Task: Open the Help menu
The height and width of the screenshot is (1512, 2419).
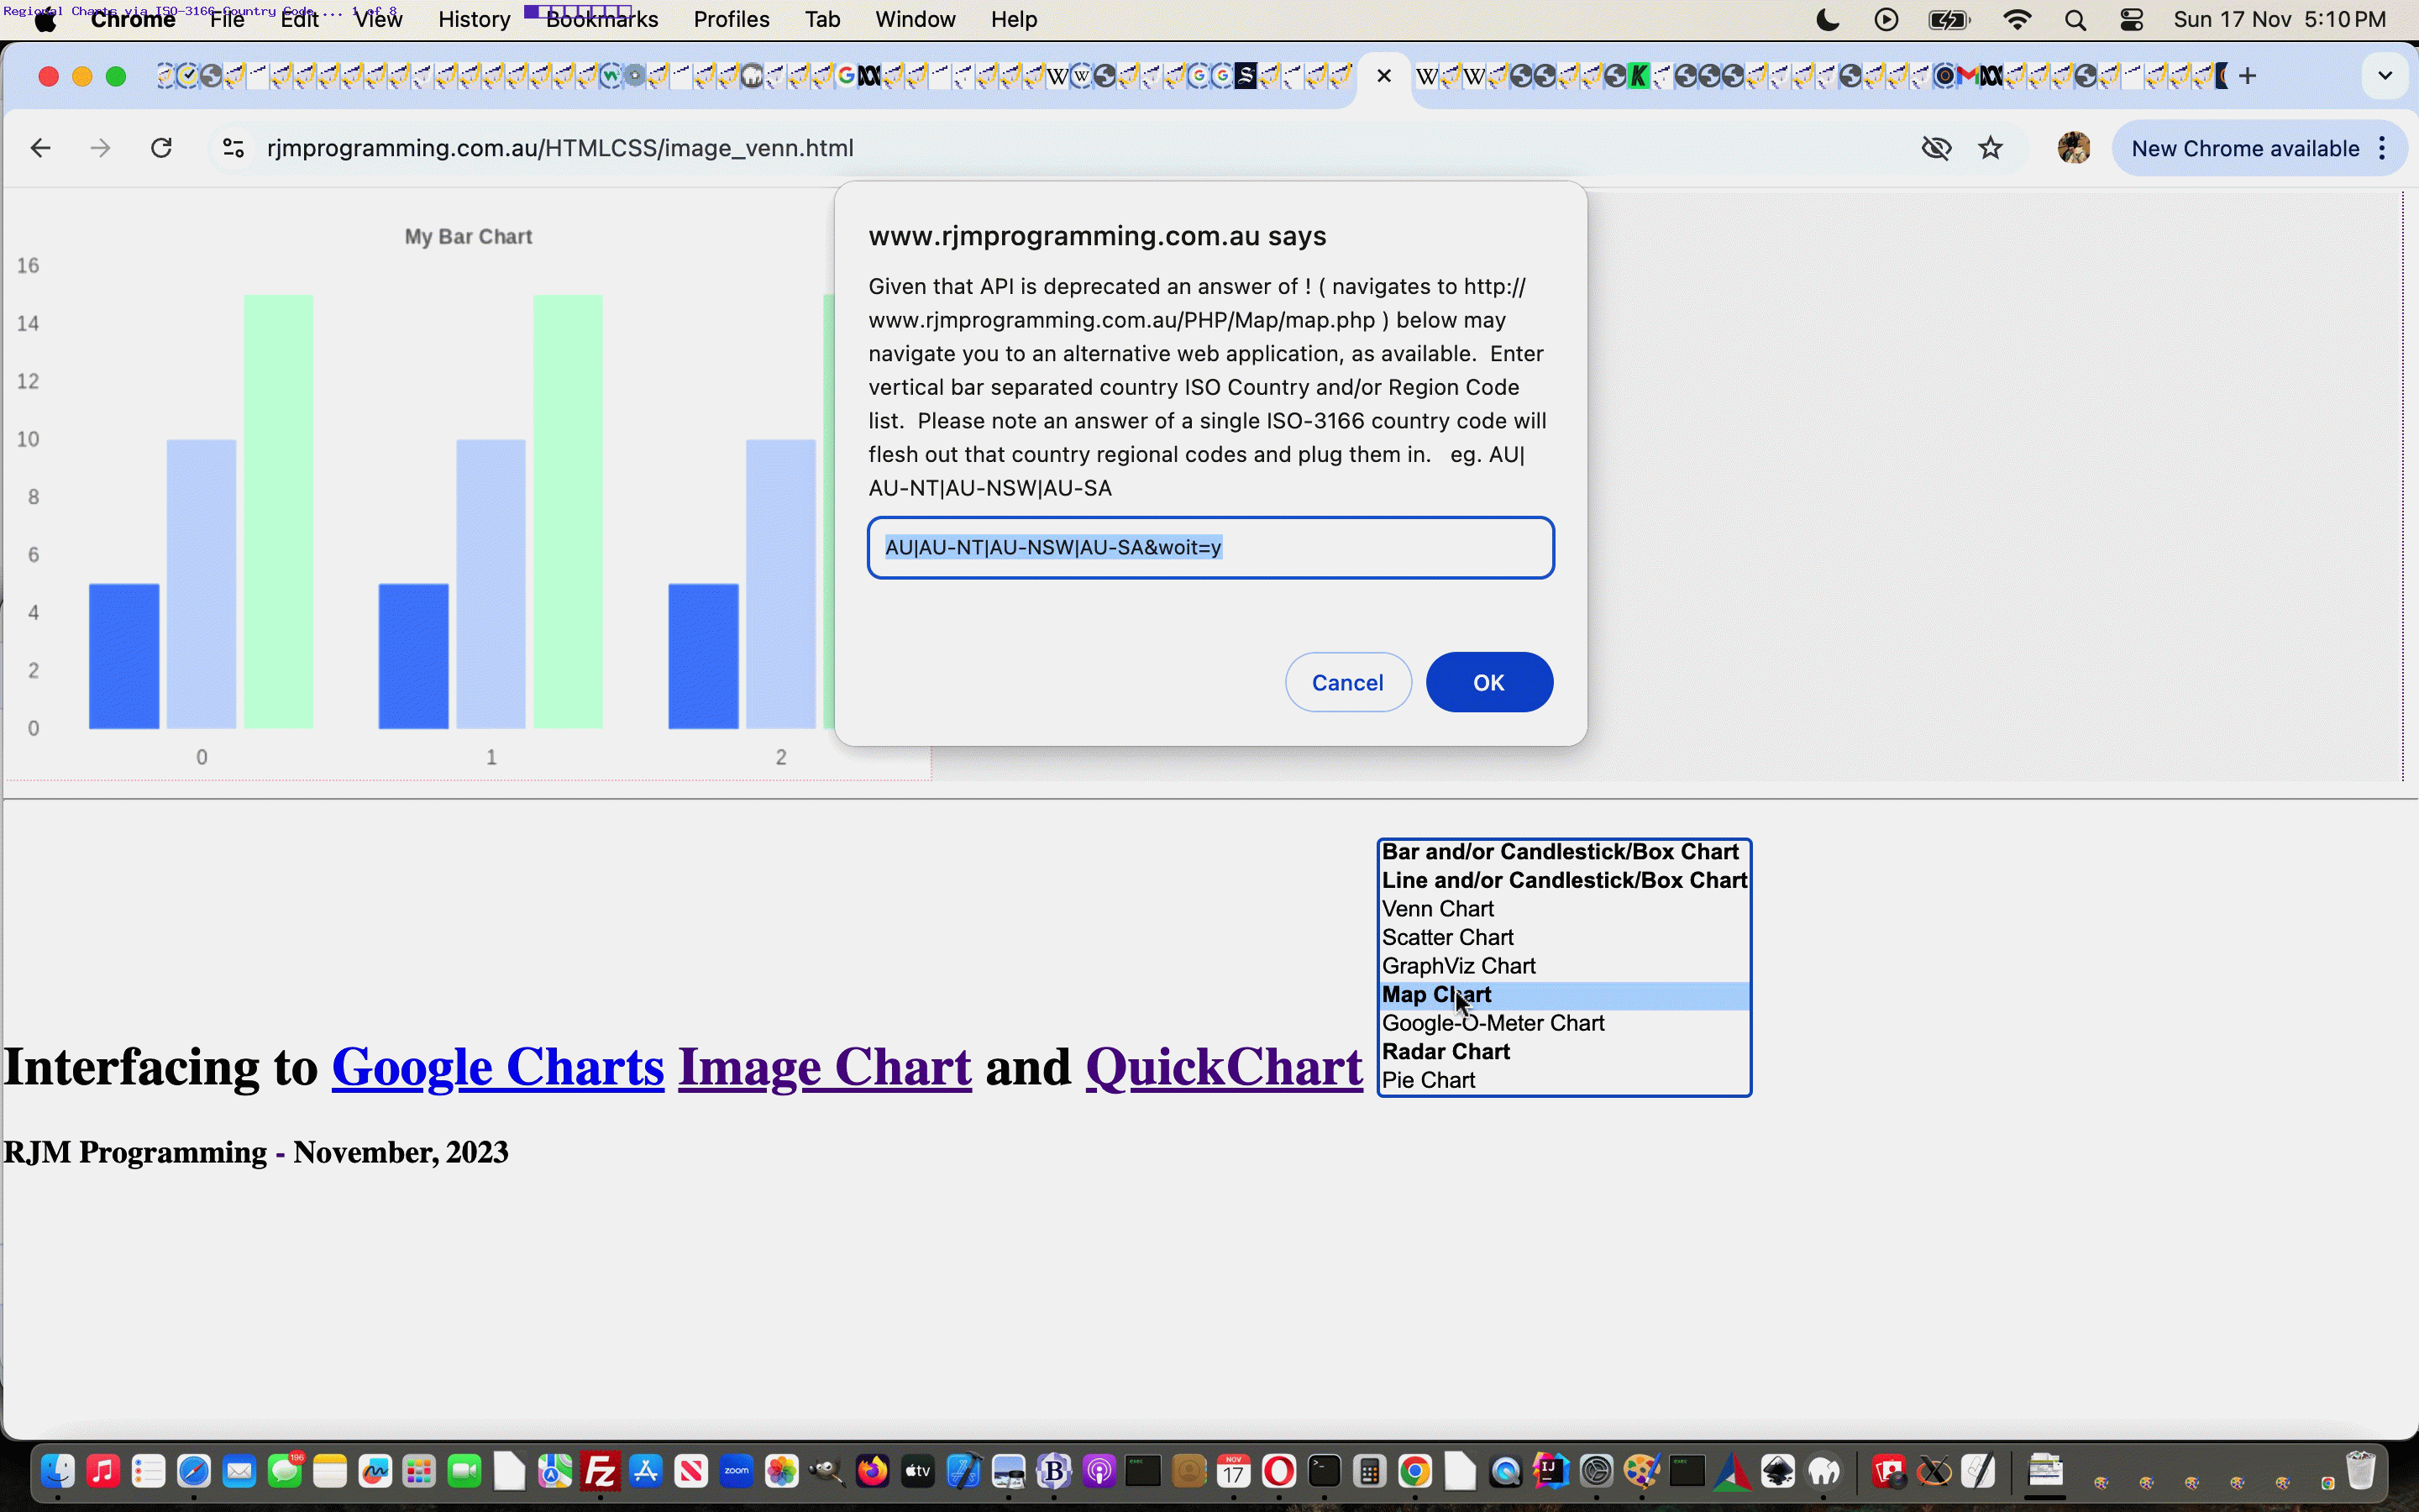Action: tap(1014, 19)
